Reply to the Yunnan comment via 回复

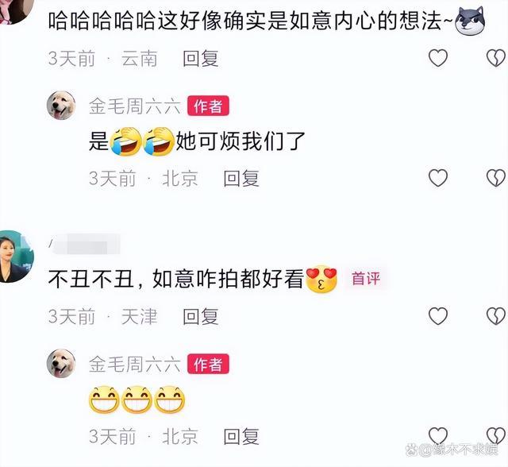(201, 59)
